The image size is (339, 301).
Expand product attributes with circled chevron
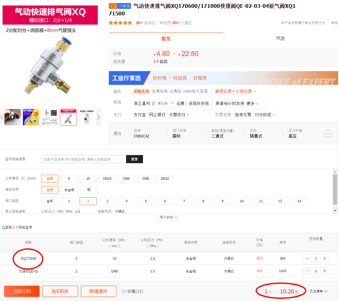tap(328, 134)
